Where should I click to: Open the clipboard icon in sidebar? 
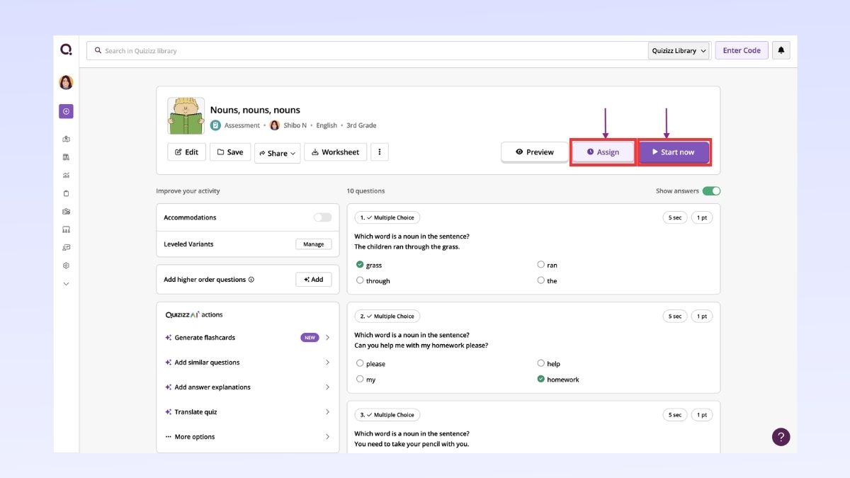[66, 193]
